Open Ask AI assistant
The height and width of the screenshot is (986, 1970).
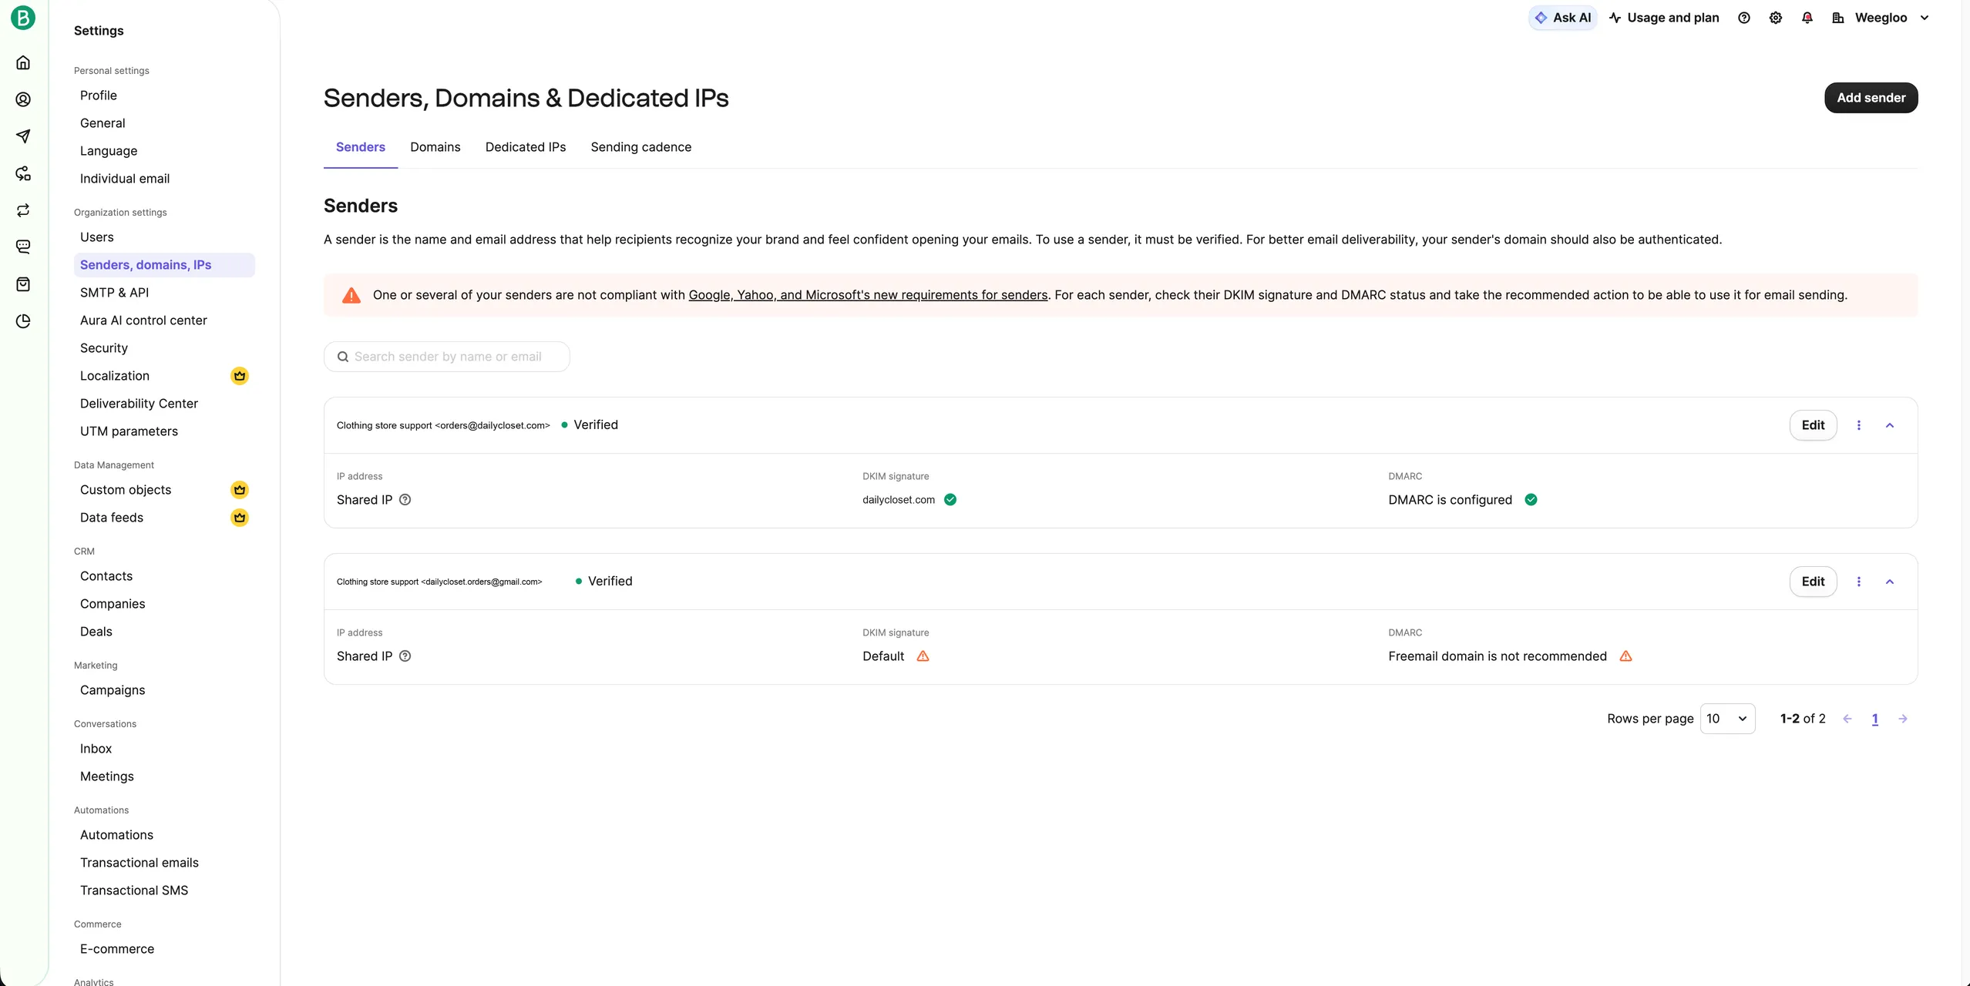1562,18
